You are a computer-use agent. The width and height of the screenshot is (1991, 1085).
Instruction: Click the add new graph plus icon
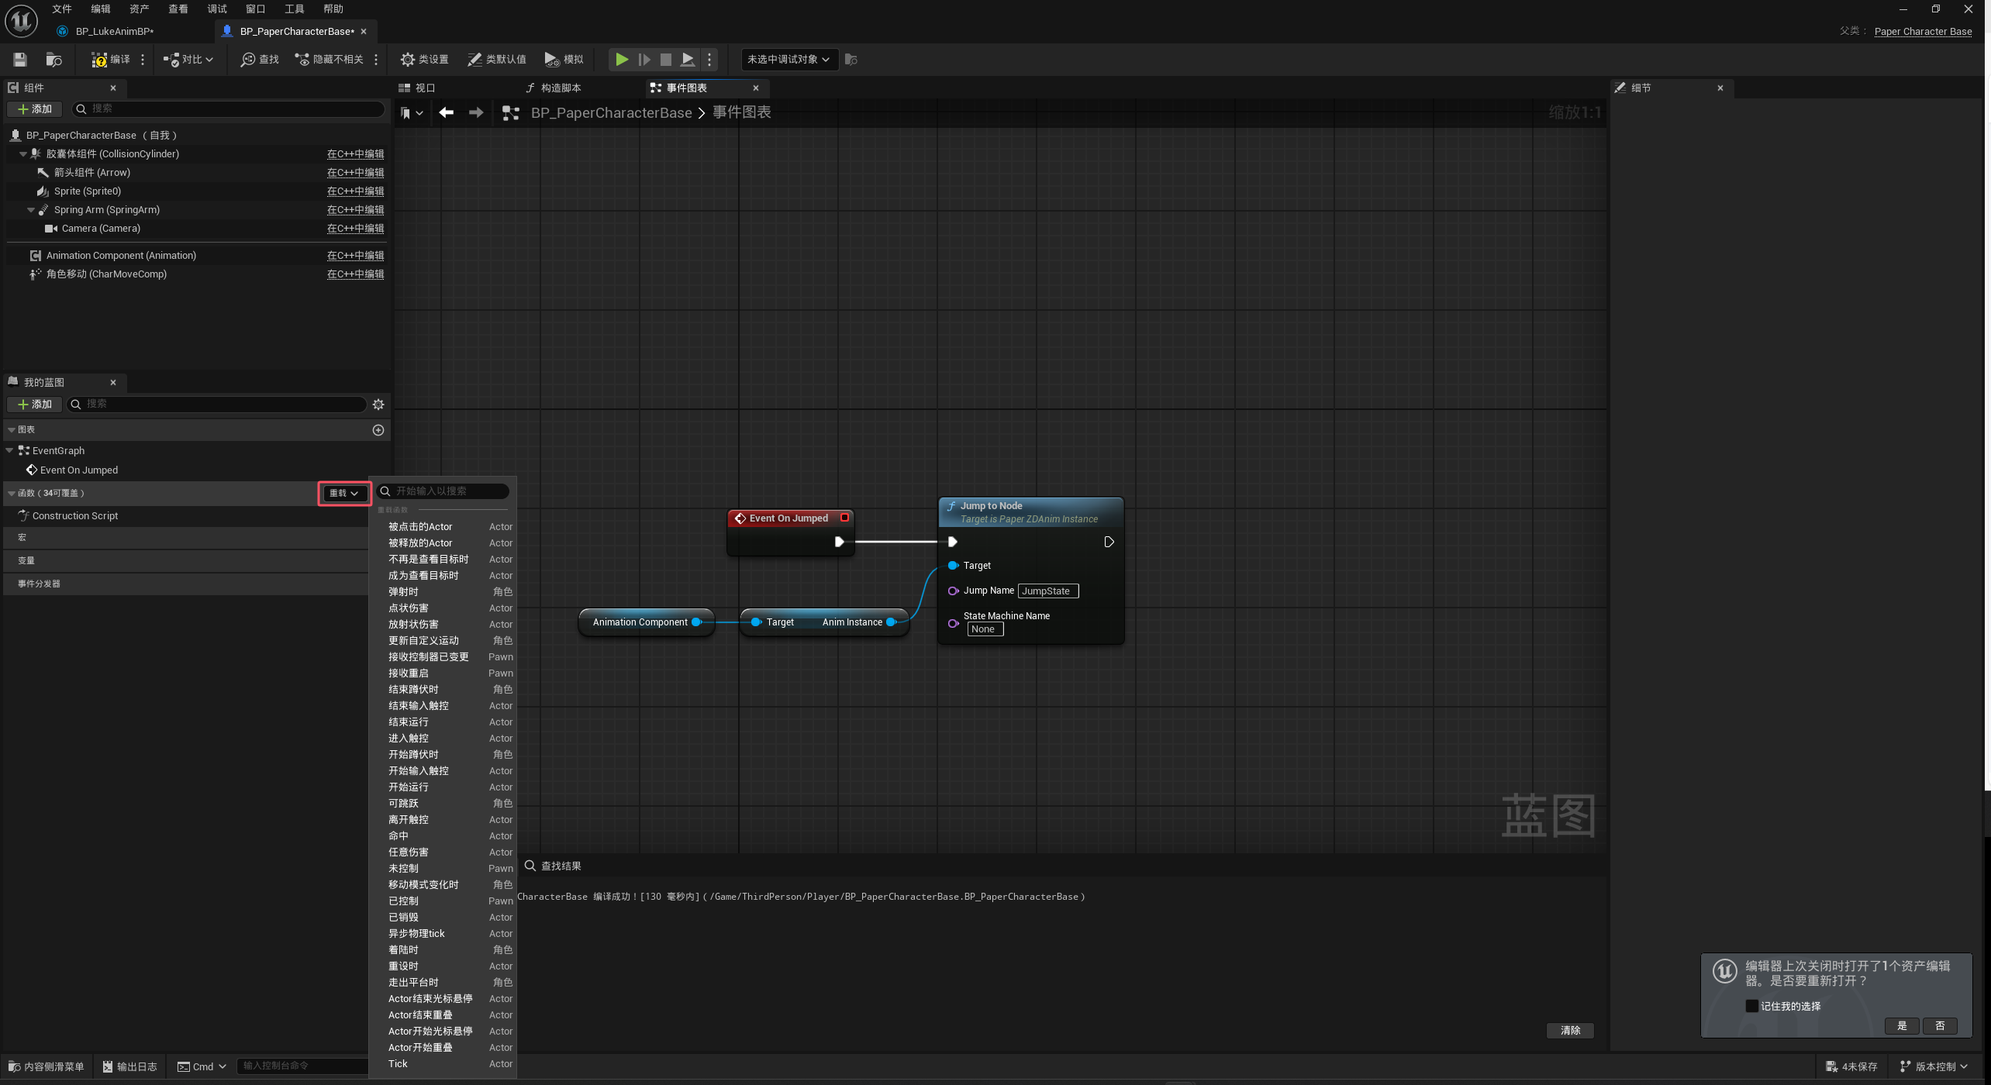[378, 430]
